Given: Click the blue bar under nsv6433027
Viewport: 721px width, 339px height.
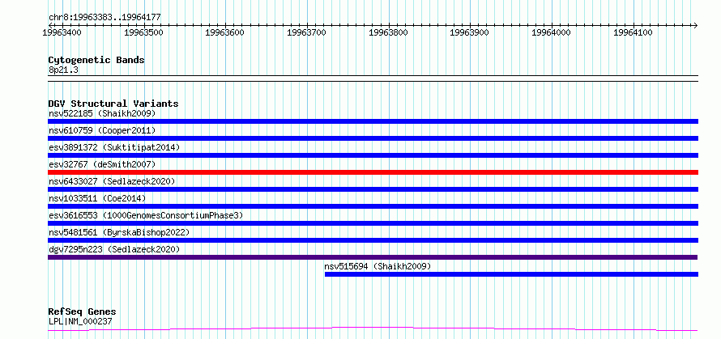Looking at the screenshot, I should (373, 189).
